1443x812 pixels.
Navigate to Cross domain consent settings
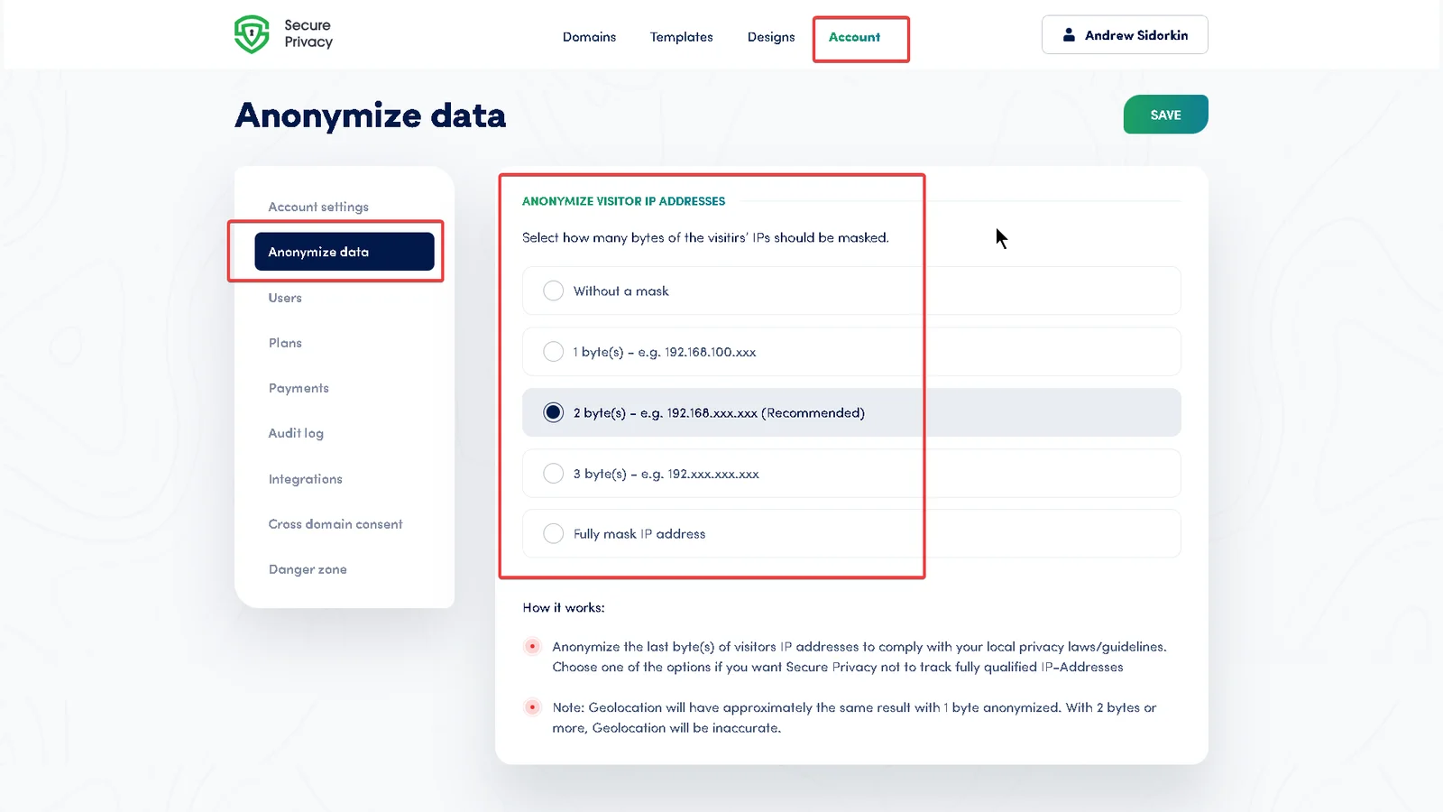point(335,523)
